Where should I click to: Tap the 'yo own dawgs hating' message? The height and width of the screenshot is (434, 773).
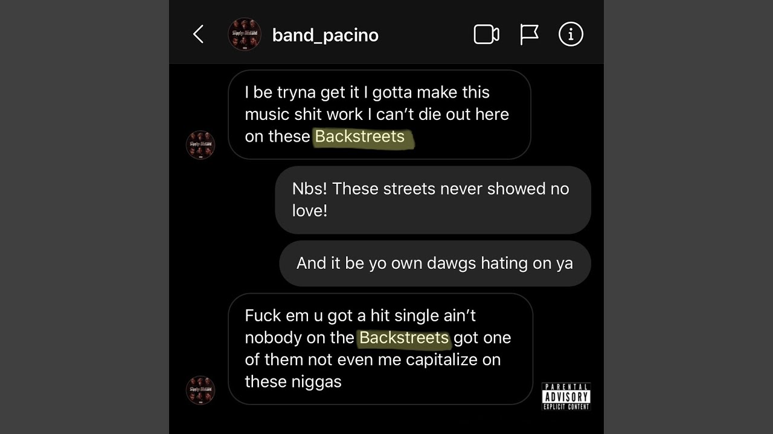click(x=435, y=263)
